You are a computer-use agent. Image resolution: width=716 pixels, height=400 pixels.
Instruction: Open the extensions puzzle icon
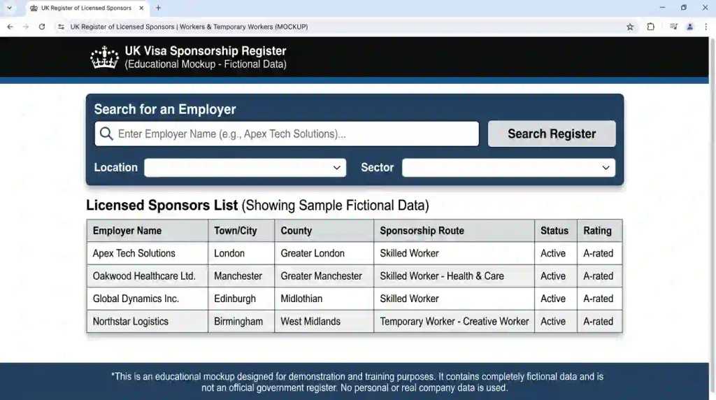[651, 27]
